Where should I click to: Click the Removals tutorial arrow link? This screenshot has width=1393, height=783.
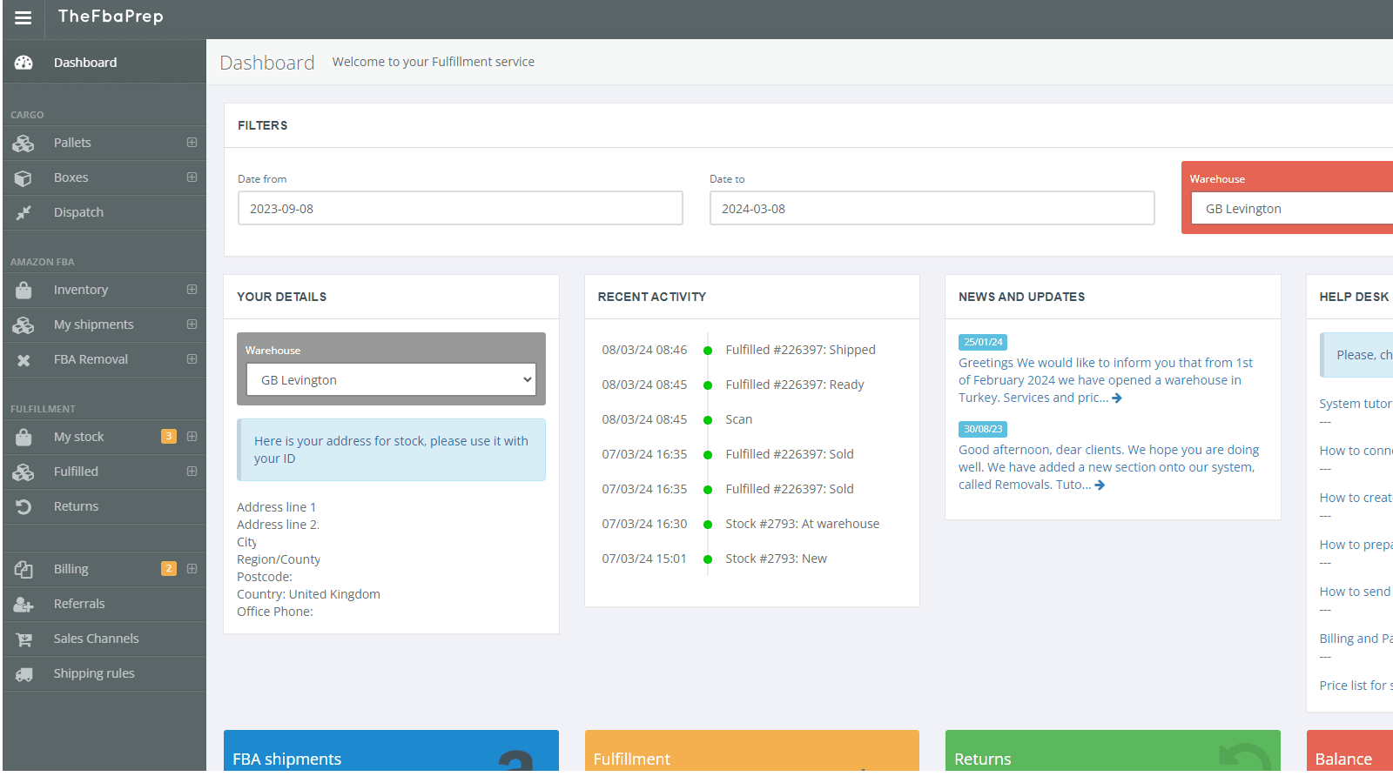(x=1099, y=485)
